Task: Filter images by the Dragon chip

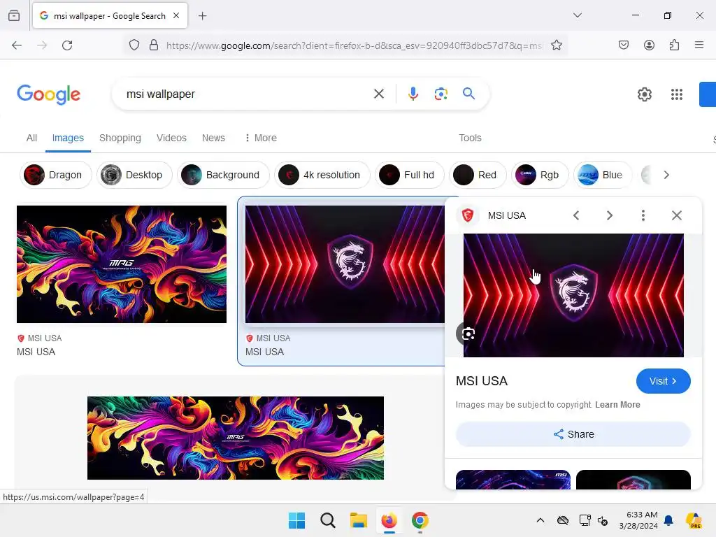Action: point(56,175)
